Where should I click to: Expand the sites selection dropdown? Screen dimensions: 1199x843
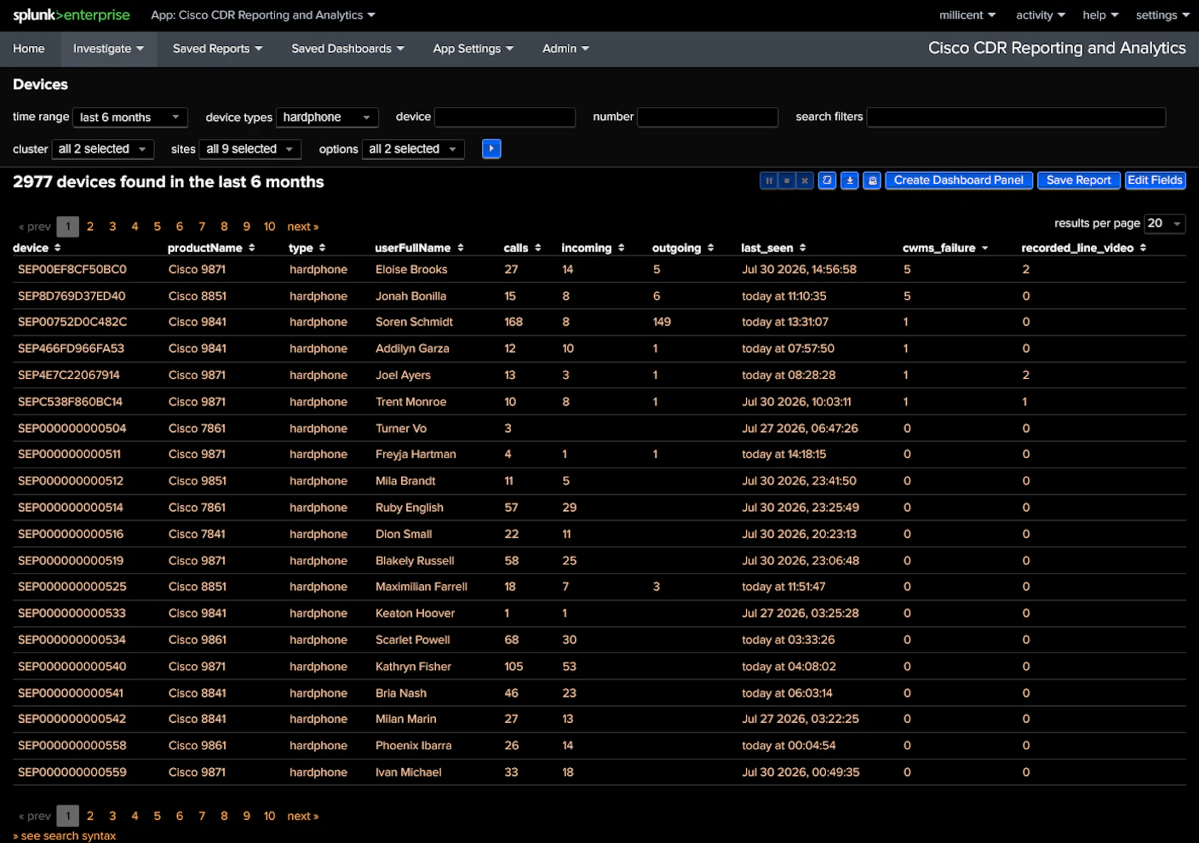[x=250, y=149]
